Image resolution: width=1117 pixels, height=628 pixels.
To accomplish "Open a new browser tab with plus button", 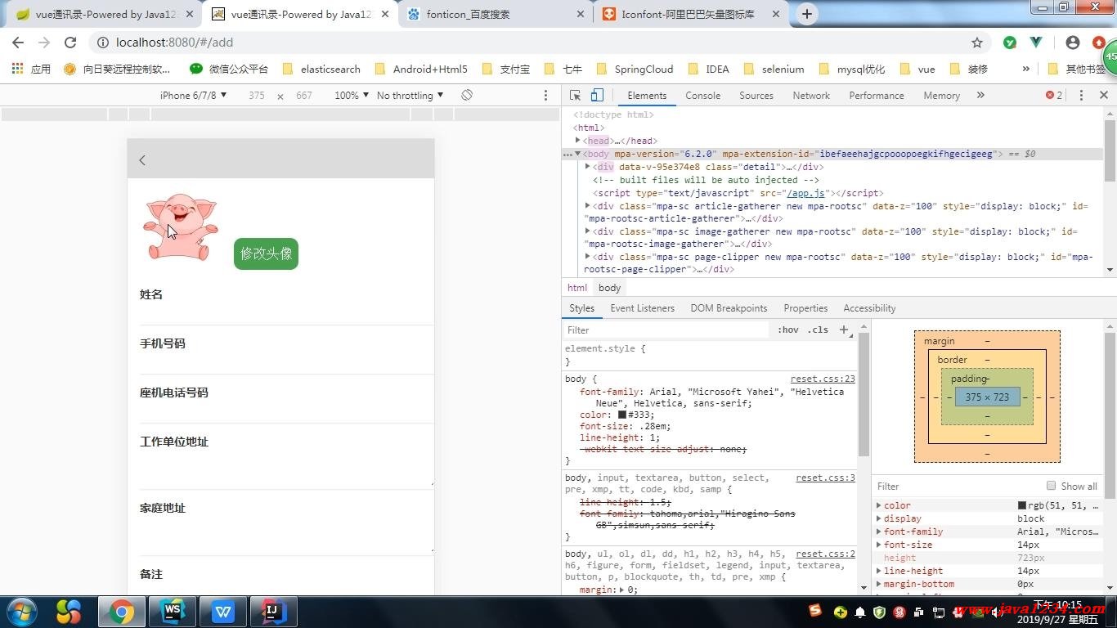I will 807,14.
